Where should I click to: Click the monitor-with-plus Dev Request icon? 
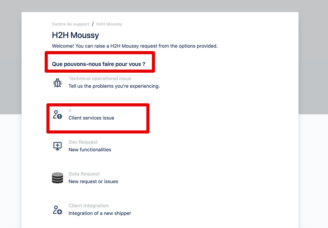57,146
